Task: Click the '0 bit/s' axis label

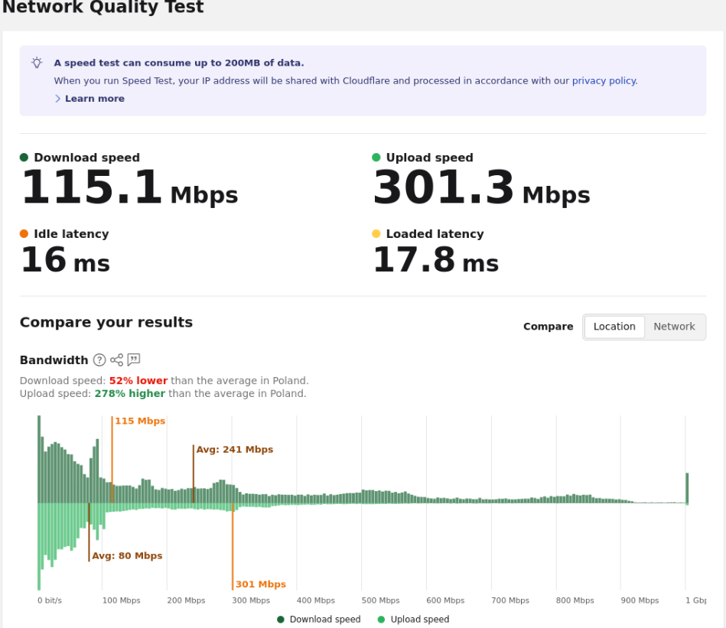Action: 50,600
